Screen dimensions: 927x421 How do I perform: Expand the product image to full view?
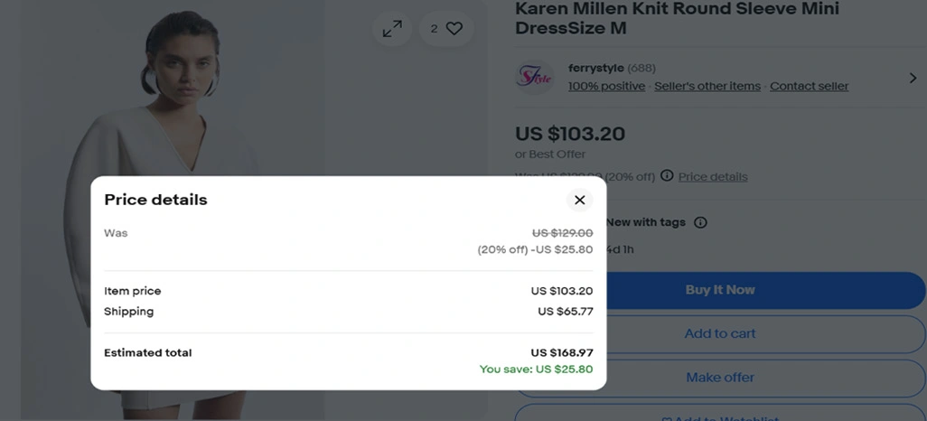click(x=392, y=29)
